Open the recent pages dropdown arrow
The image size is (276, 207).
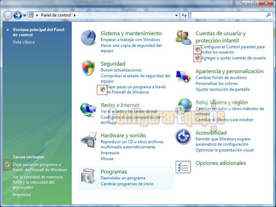click(x=25, y=16)
